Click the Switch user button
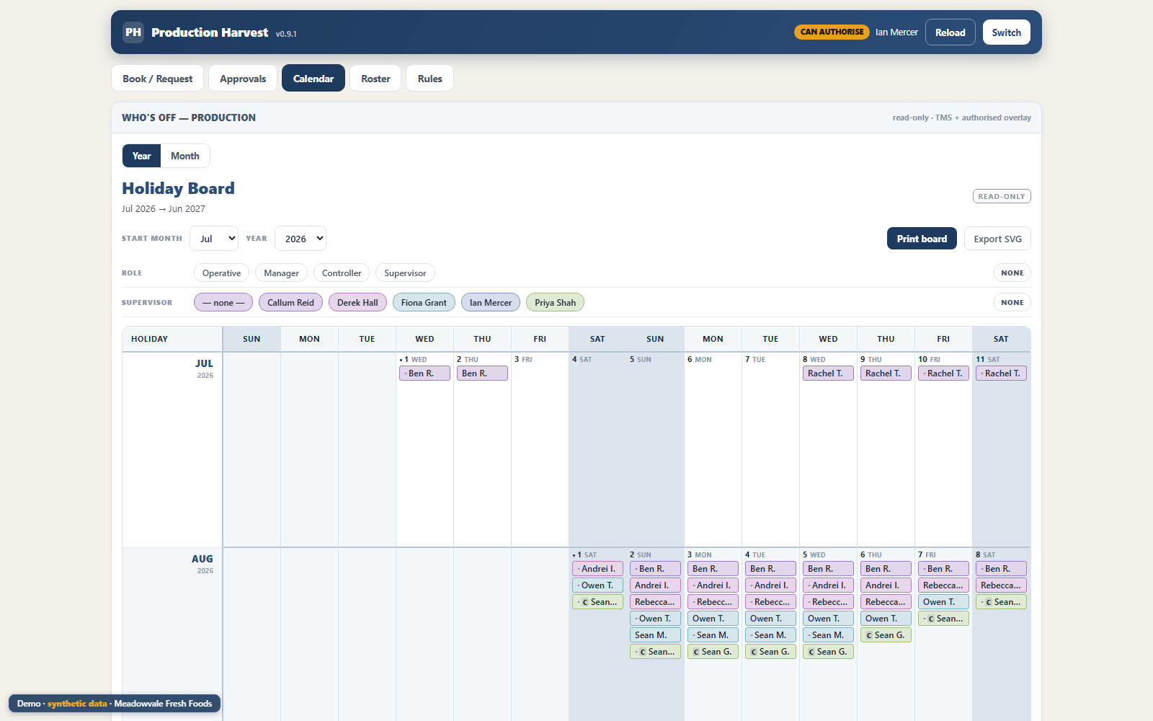The width and height of the screenshot is (1153, 721). 1007,32
